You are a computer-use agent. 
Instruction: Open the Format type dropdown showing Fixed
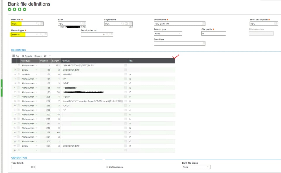[x=180, y=33]
